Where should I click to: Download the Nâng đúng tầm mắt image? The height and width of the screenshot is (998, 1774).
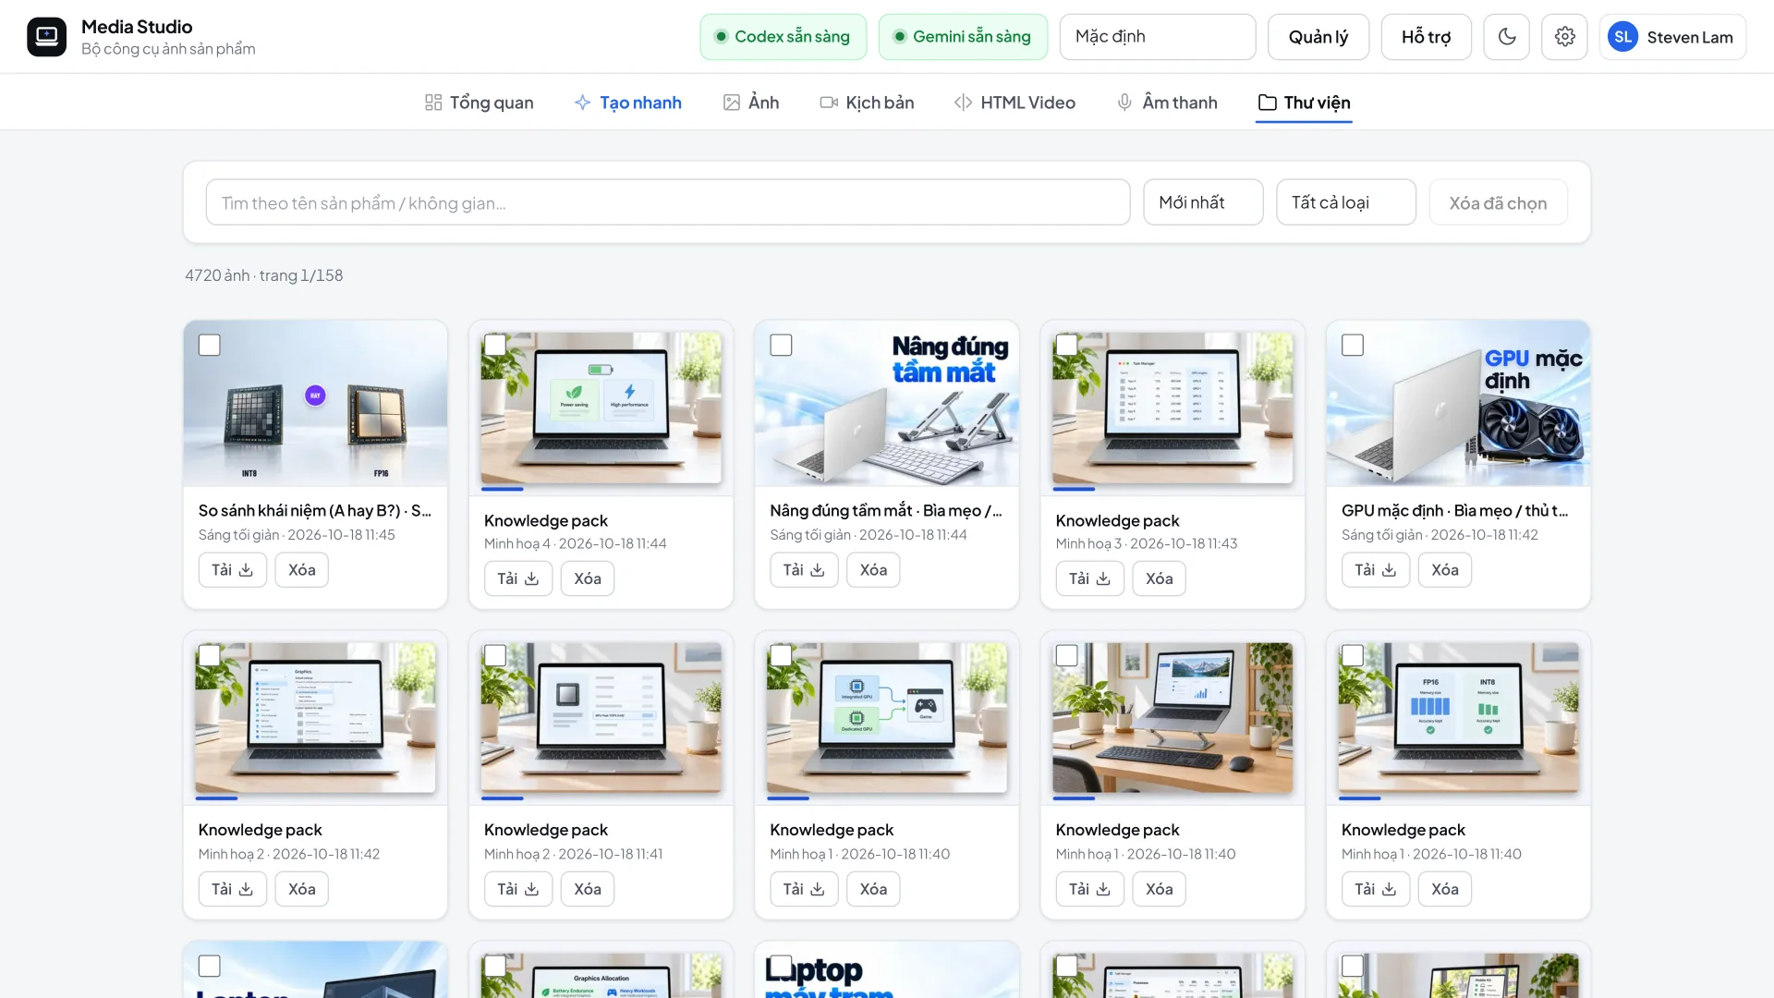click(804, 570)
